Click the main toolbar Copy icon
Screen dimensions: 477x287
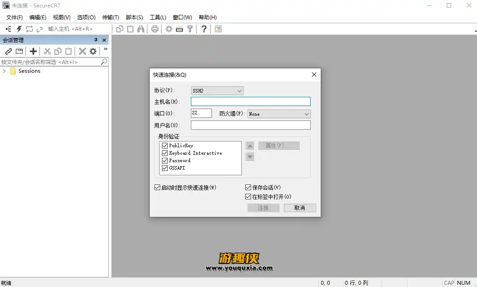[x=120, y=29]
